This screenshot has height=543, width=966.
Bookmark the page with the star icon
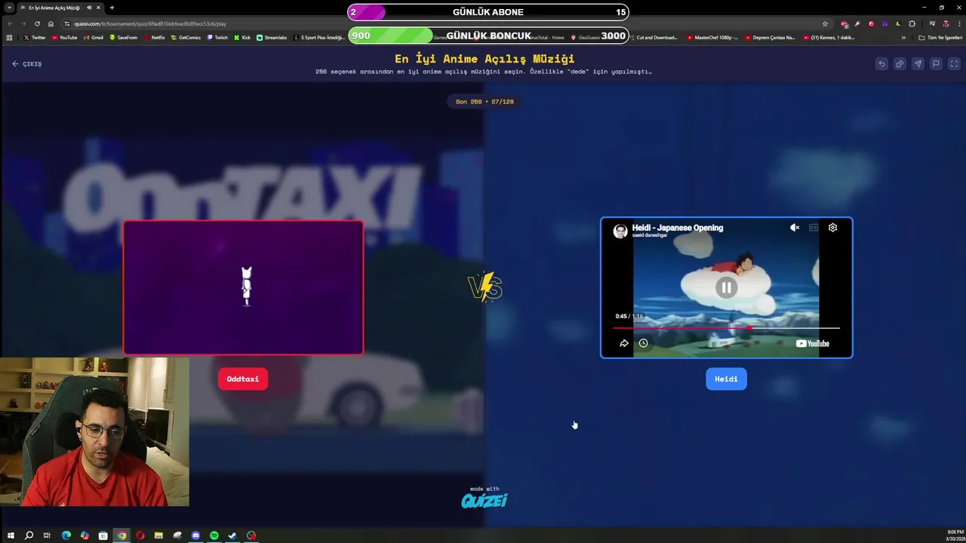coord(825,23)
